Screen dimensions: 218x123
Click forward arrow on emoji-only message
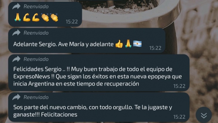click(16, 6)
